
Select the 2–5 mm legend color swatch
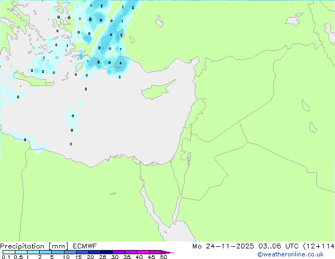point(45,252)
